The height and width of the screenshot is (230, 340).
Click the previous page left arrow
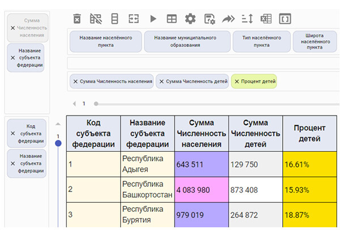pos(74,104)
